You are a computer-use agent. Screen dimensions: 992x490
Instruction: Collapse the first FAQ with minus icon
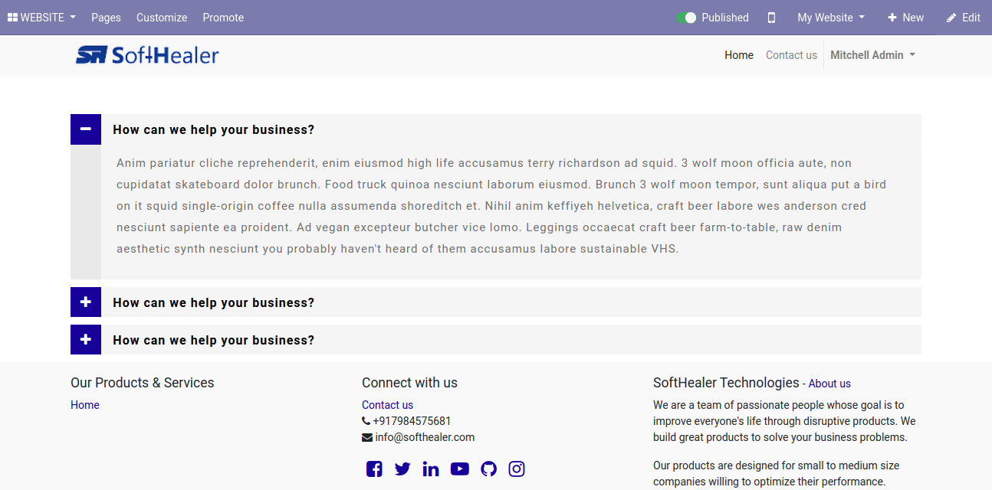tap(86, 129)
